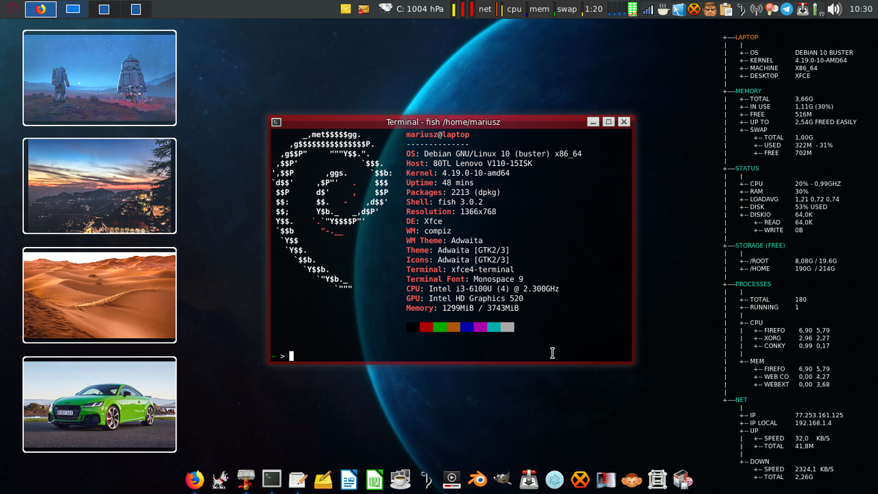Switch to the third workspace in pager
The image size is (878, 494).
(x=104, y=9)
